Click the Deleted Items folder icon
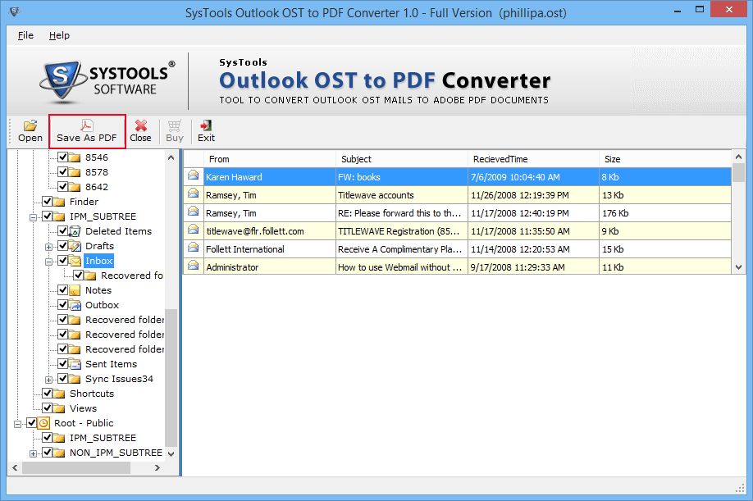The width and height of the screenshot is (753, 501). tap(75, 231)
